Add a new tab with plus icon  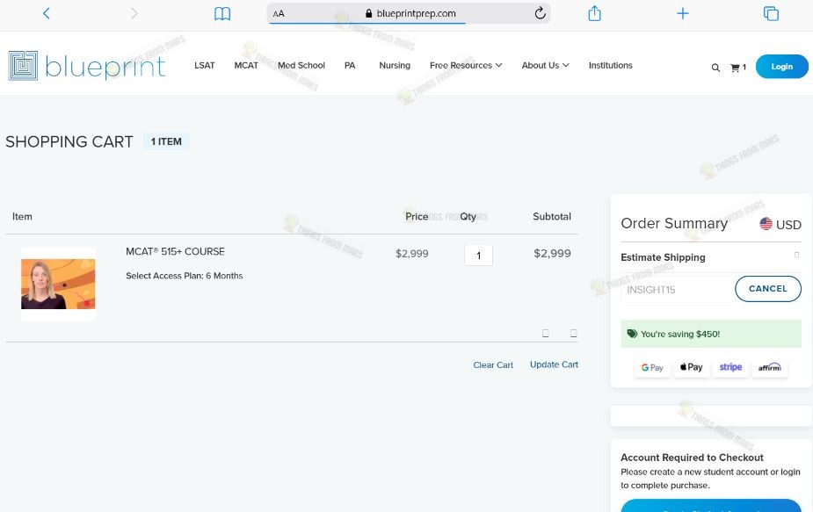point(683,13)
